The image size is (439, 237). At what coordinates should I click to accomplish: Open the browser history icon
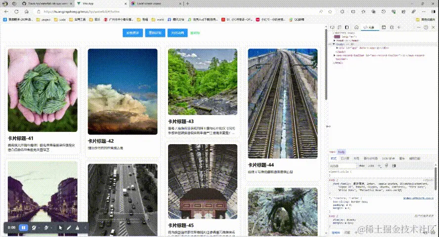click(384, 12)
